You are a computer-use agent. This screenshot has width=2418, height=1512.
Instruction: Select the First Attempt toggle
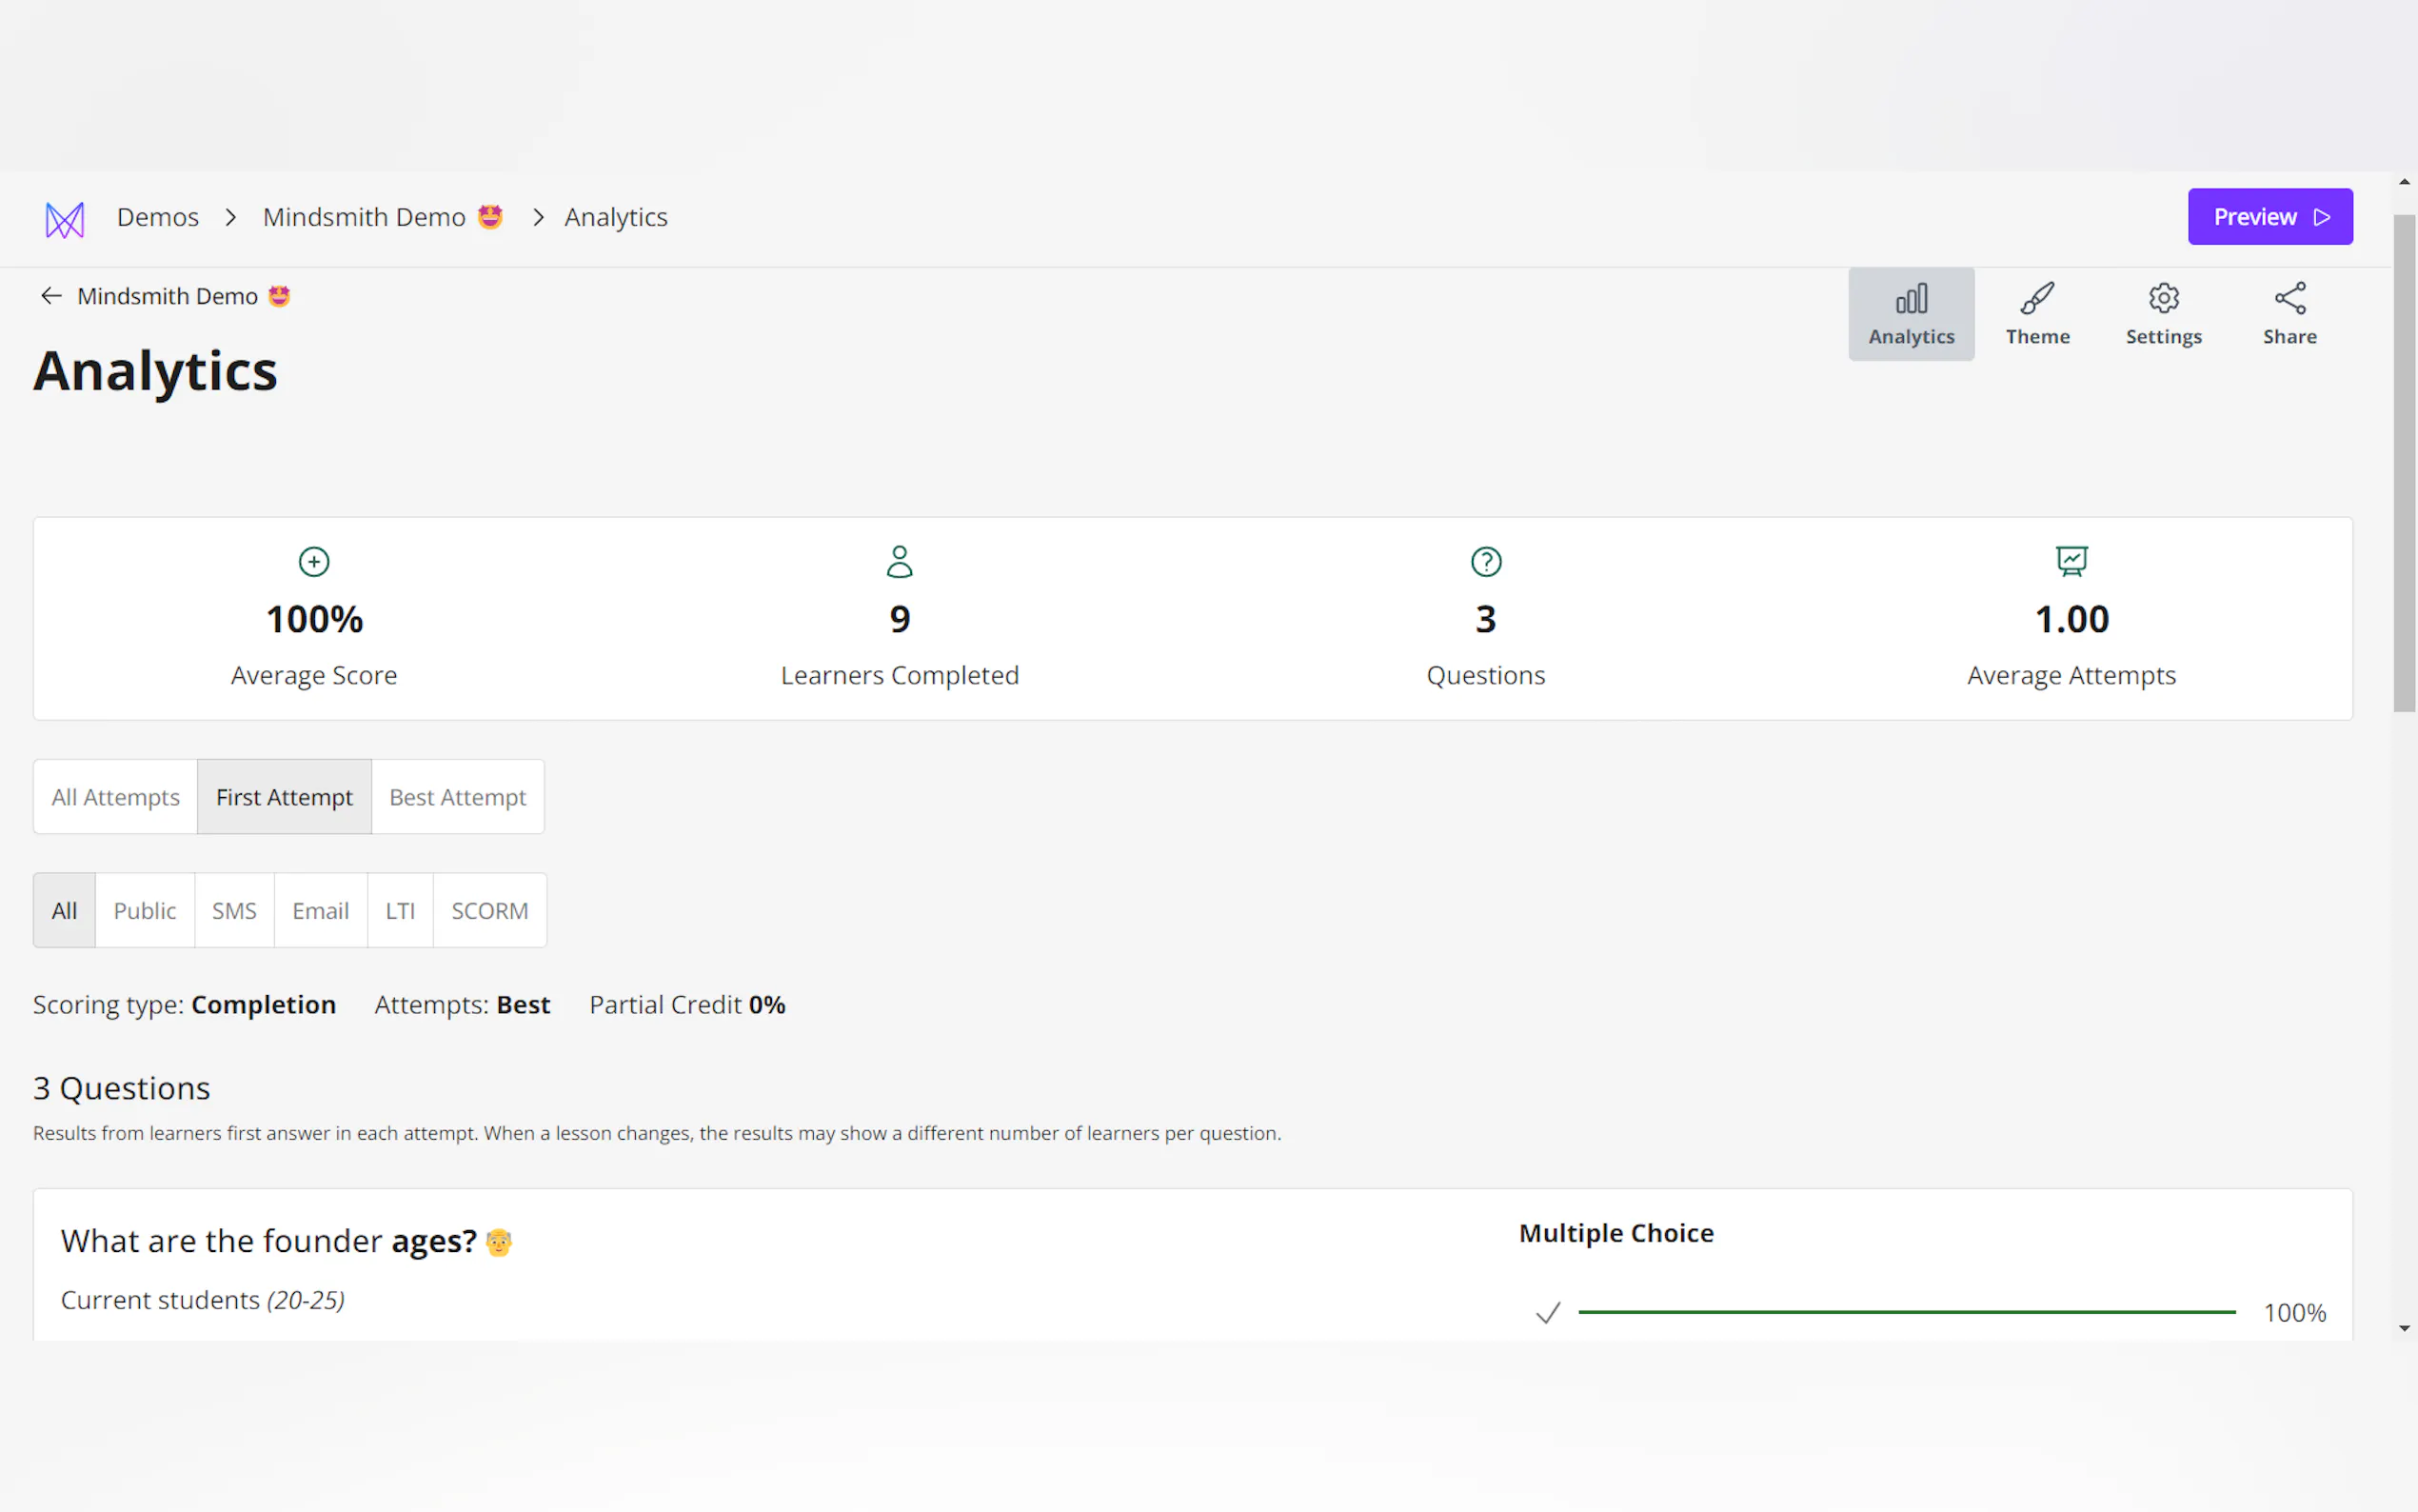[x=284, y=797]
